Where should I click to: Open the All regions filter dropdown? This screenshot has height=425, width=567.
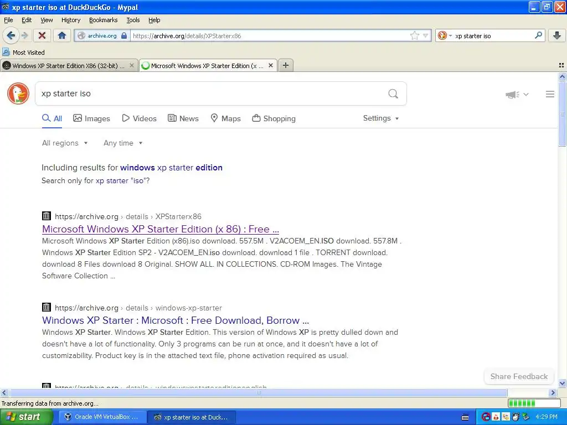[x=65, y=143]
